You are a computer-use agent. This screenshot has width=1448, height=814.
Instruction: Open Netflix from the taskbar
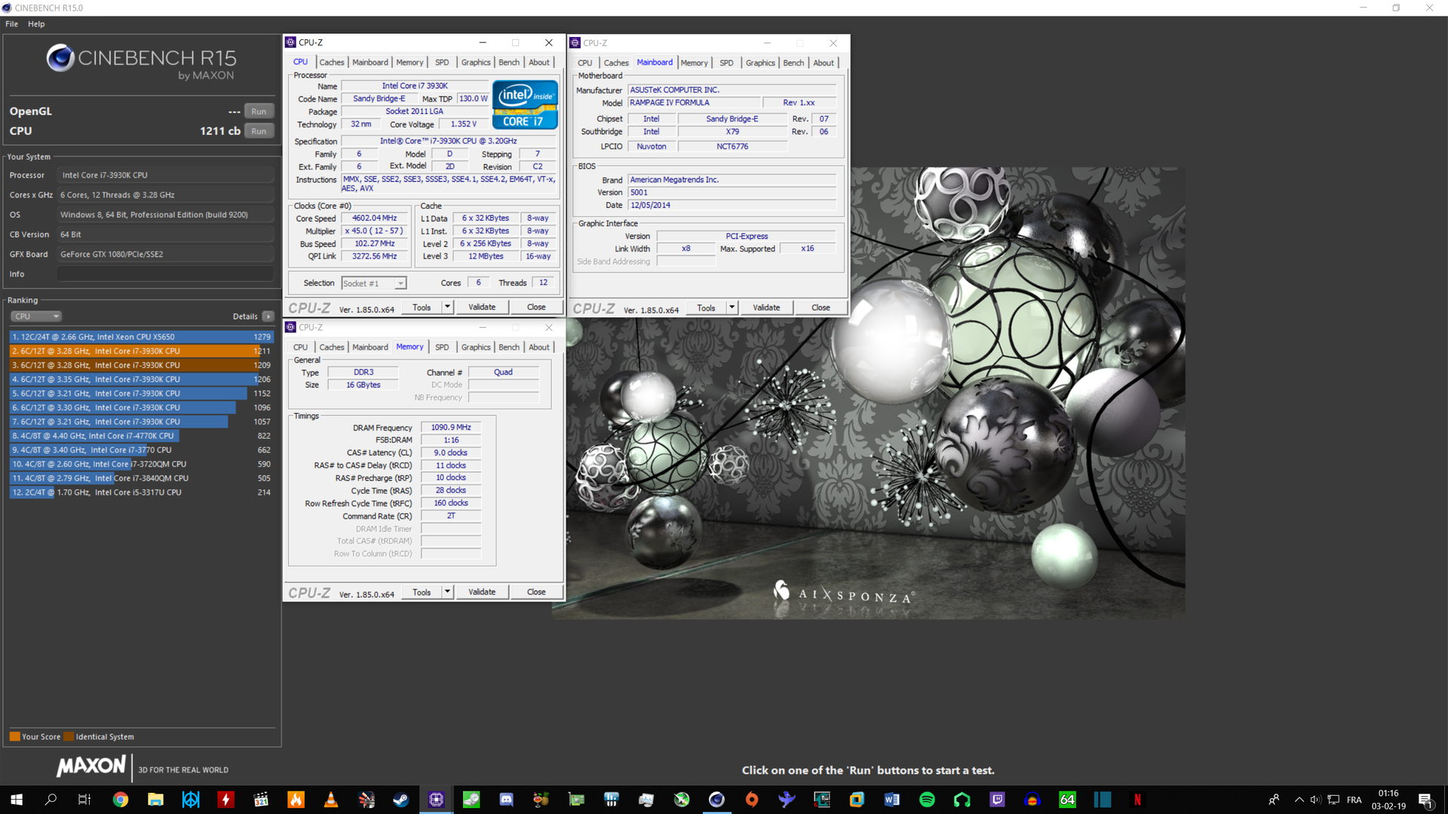point(1137,800)
